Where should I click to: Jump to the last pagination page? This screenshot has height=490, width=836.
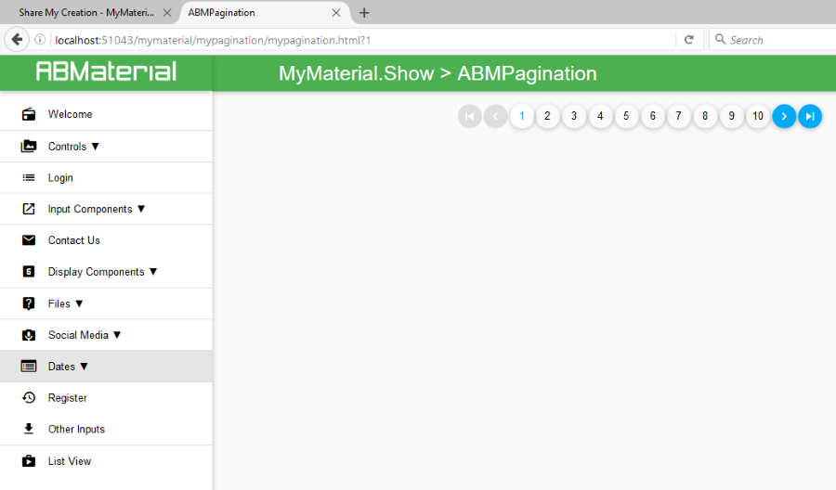coord(810,116)
